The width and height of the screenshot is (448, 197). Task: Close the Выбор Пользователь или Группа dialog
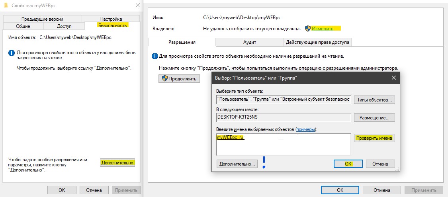click(394, 78)
